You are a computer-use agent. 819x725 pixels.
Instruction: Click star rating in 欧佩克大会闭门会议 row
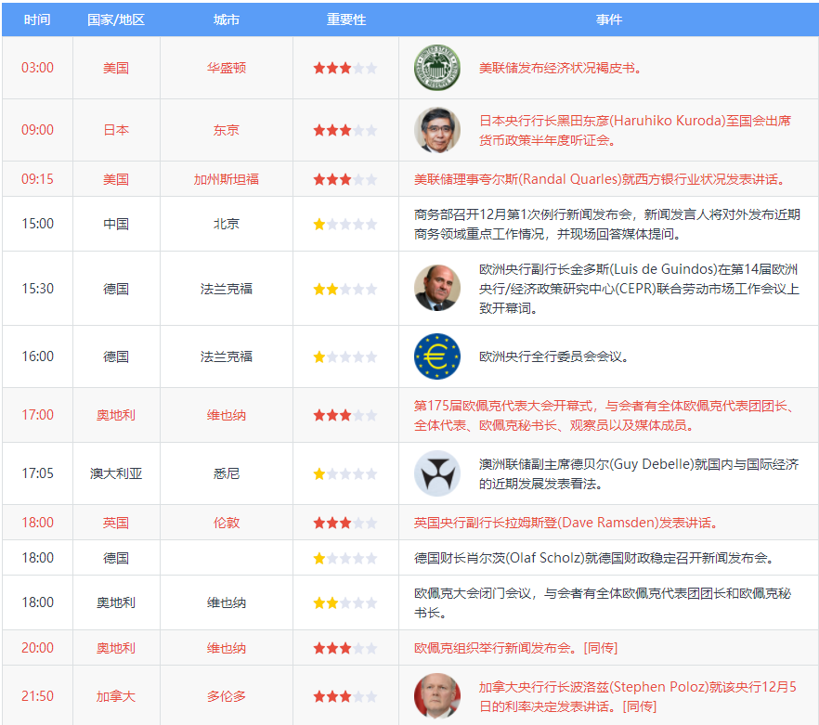coord(345,602)
